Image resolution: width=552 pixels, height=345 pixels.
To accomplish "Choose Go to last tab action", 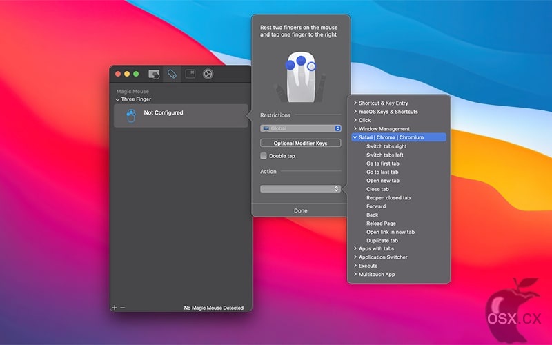I will pyautogui.click(x=382, y=172).
